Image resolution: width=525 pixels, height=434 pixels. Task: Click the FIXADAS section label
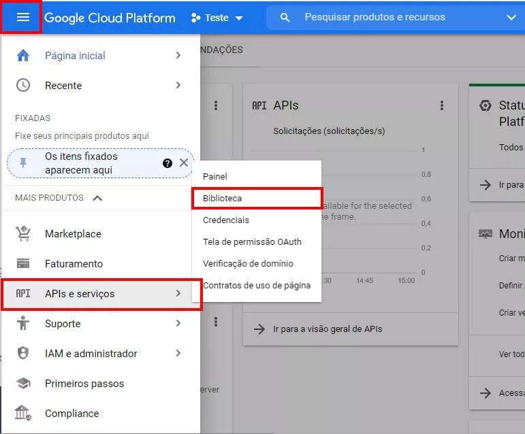pos(33,118)
